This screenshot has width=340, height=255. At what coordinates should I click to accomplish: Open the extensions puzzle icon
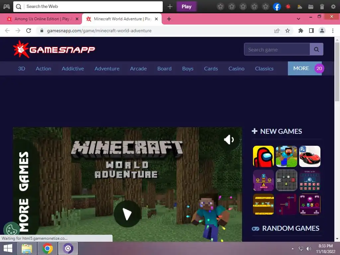coord(301,31)
